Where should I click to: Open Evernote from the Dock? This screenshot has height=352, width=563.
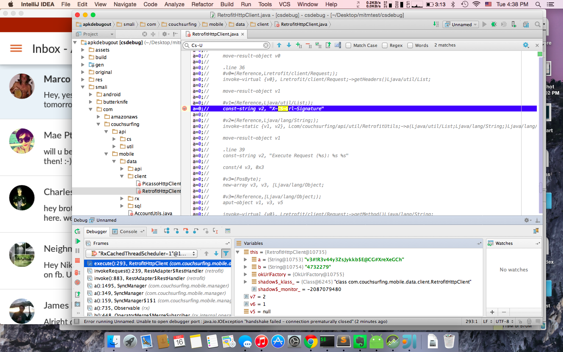360,341
